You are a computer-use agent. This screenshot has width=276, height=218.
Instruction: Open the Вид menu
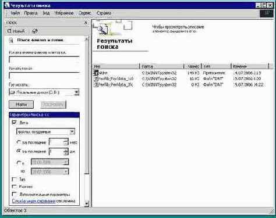(x=46, y=13)
